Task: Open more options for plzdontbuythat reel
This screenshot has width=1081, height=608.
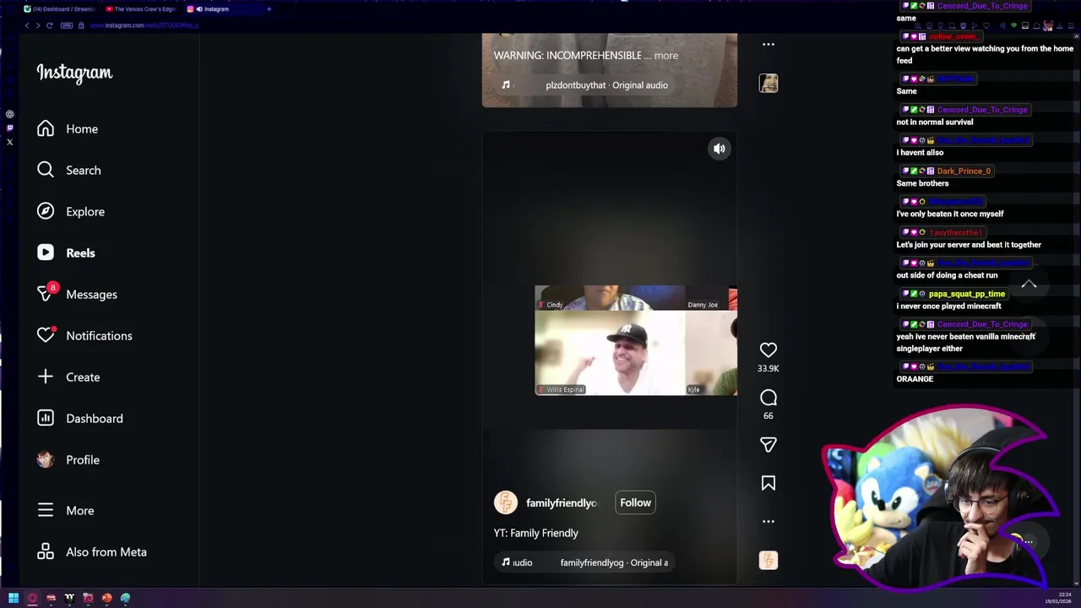Action: (x=768, y=44)
